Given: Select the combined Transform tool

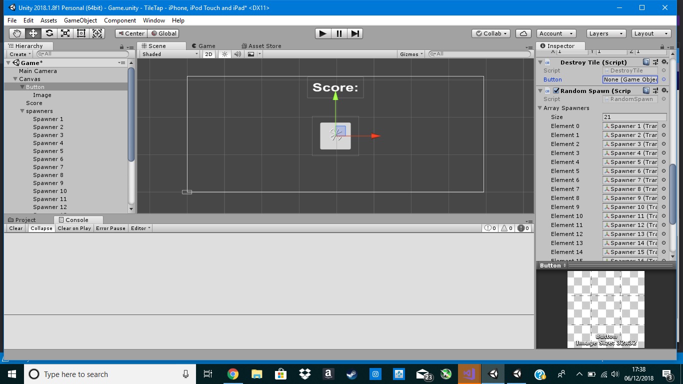Looking at the screenshot, I should (x=97, y=33).
